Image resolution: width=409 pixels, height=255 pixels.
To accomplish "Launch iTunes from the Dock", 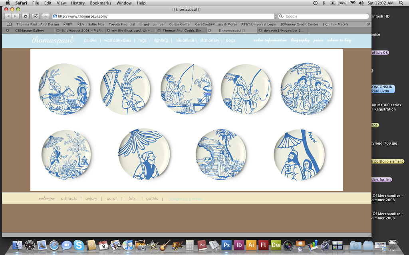I will (128, 245).
